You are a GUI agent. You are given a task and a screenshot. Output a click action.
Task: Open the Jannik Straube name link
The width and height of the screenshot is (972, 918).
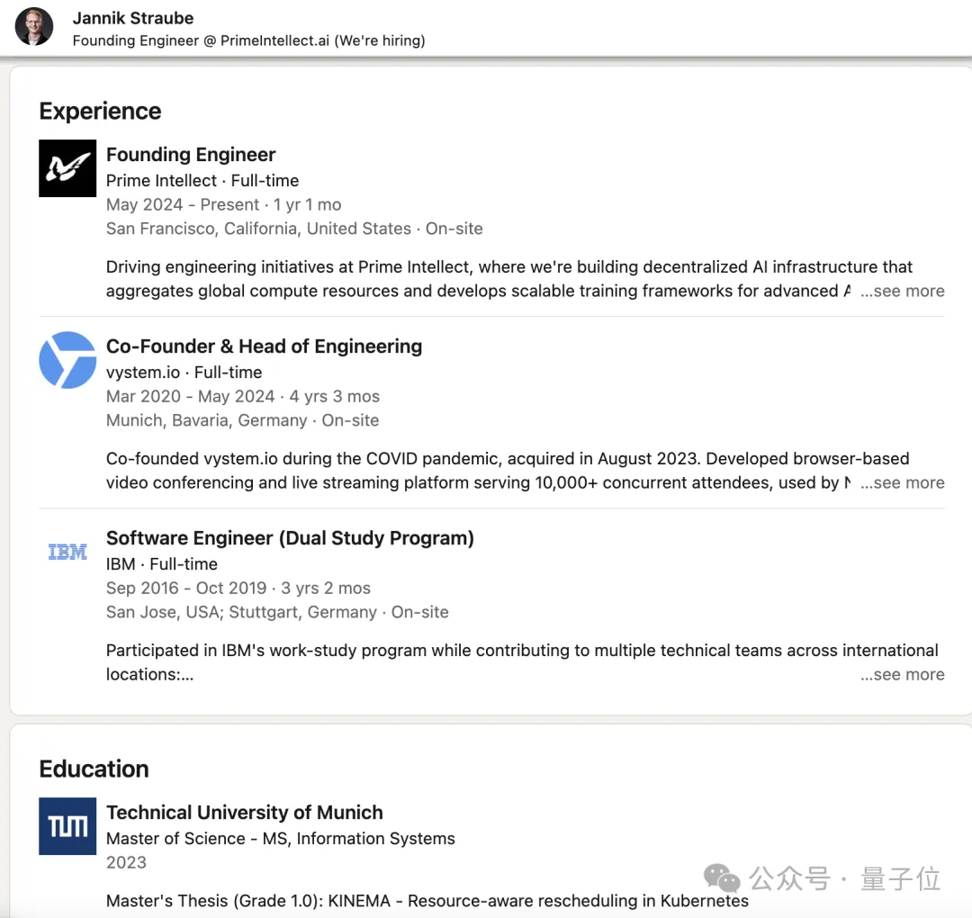132,18
